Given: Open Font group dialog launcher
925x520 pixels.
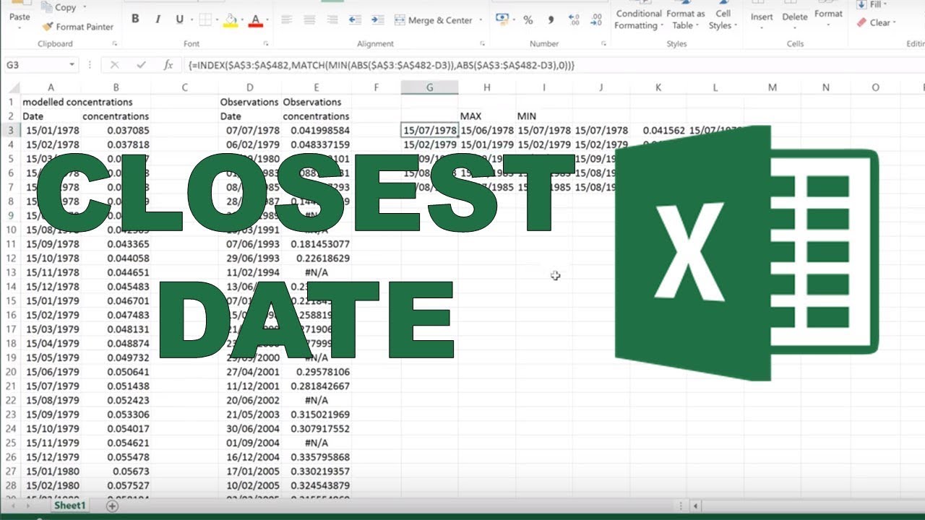Looking at the screenshot, I should point(266,44).
